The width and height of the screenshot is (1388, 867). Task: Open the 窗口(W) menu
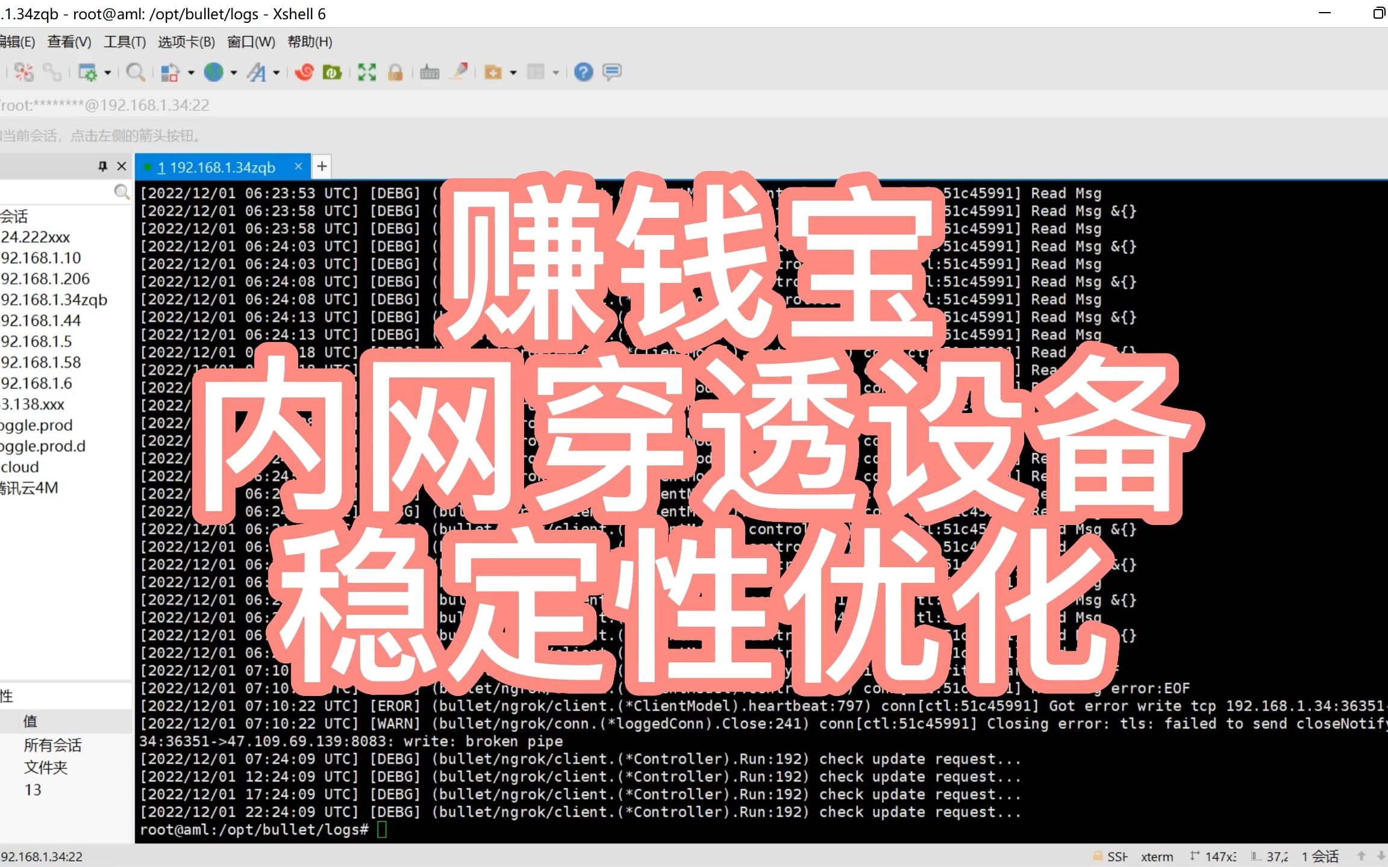point(251,42)
